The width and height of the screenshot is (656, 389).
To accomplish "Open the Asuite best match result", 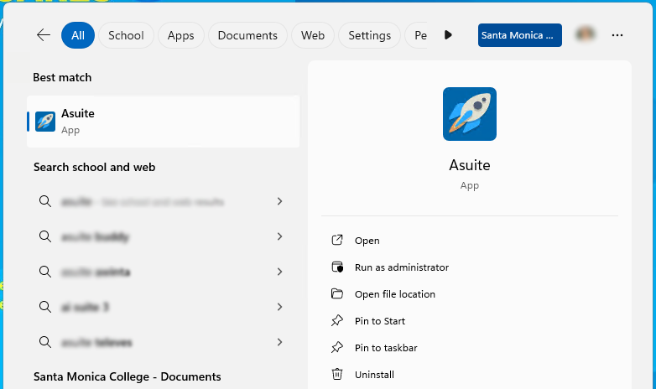I will click(164, 122).
